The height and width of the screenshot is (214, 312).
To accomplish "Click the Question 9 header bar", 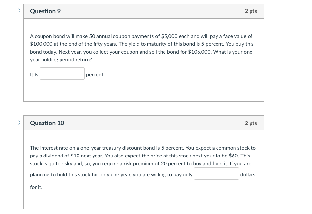I will point(143,11).
